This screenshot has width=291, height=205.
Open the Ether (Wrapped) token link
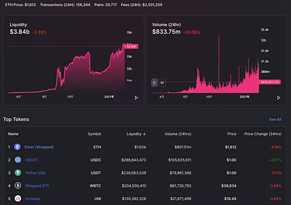(39, 147)
